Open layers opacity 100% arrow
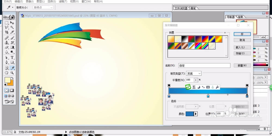This screenshot has height=136, width=272. (x=266, y=77)
